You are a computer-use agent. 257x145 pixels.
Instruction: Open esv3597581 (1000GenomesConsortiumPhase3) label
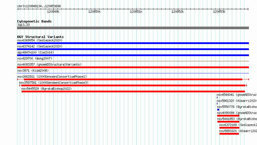(x=54, y=83)
